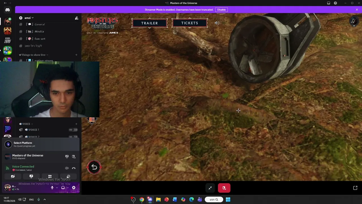The image size is (362, 204).
Task: Open the NPC server icon
Action: (8, 40)
